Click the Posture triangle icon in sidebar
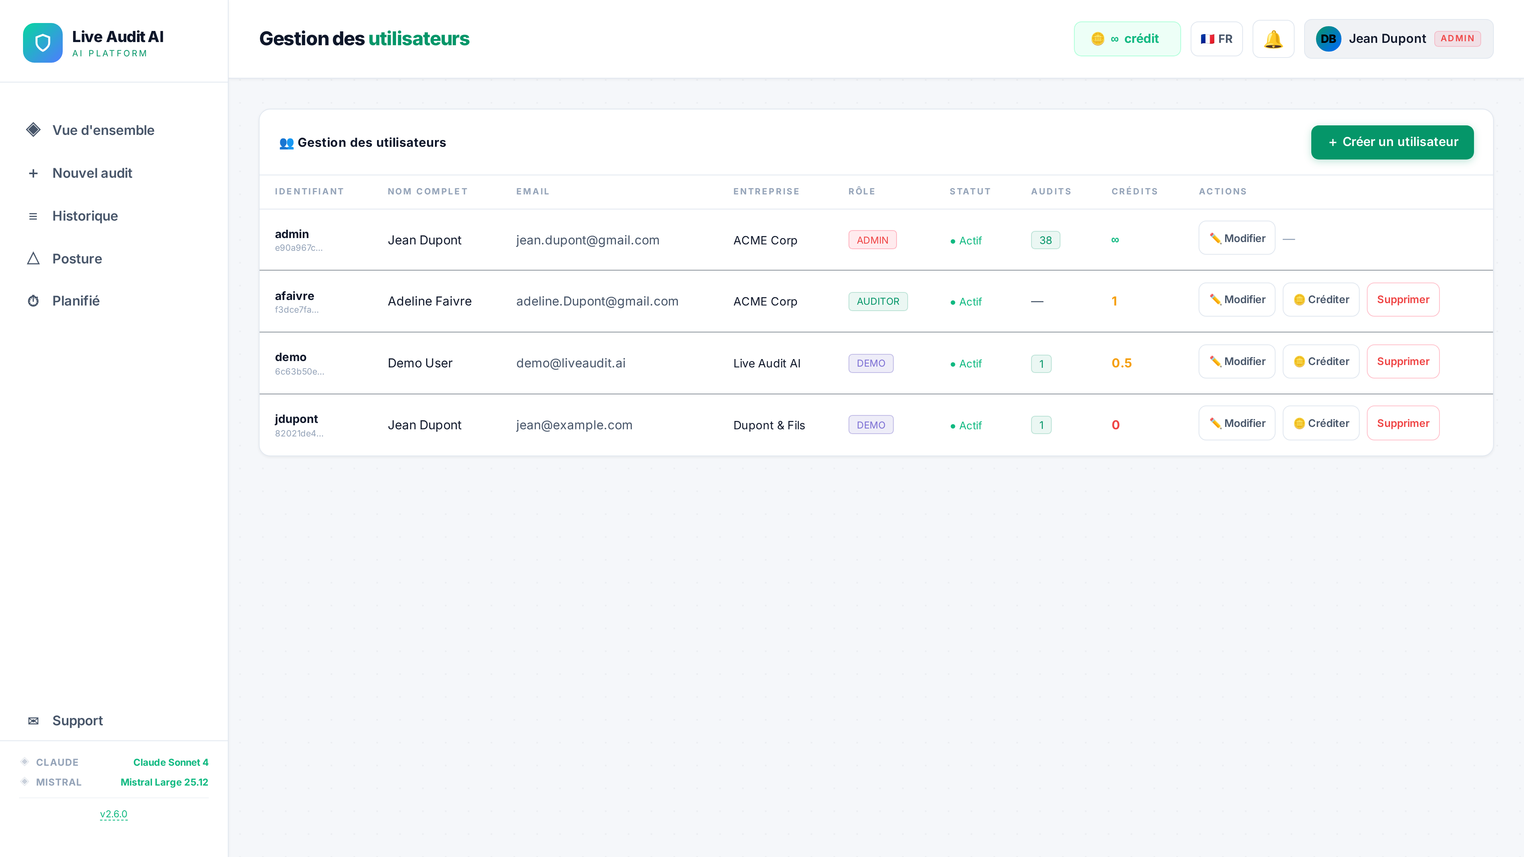 [x=33, y=258]
